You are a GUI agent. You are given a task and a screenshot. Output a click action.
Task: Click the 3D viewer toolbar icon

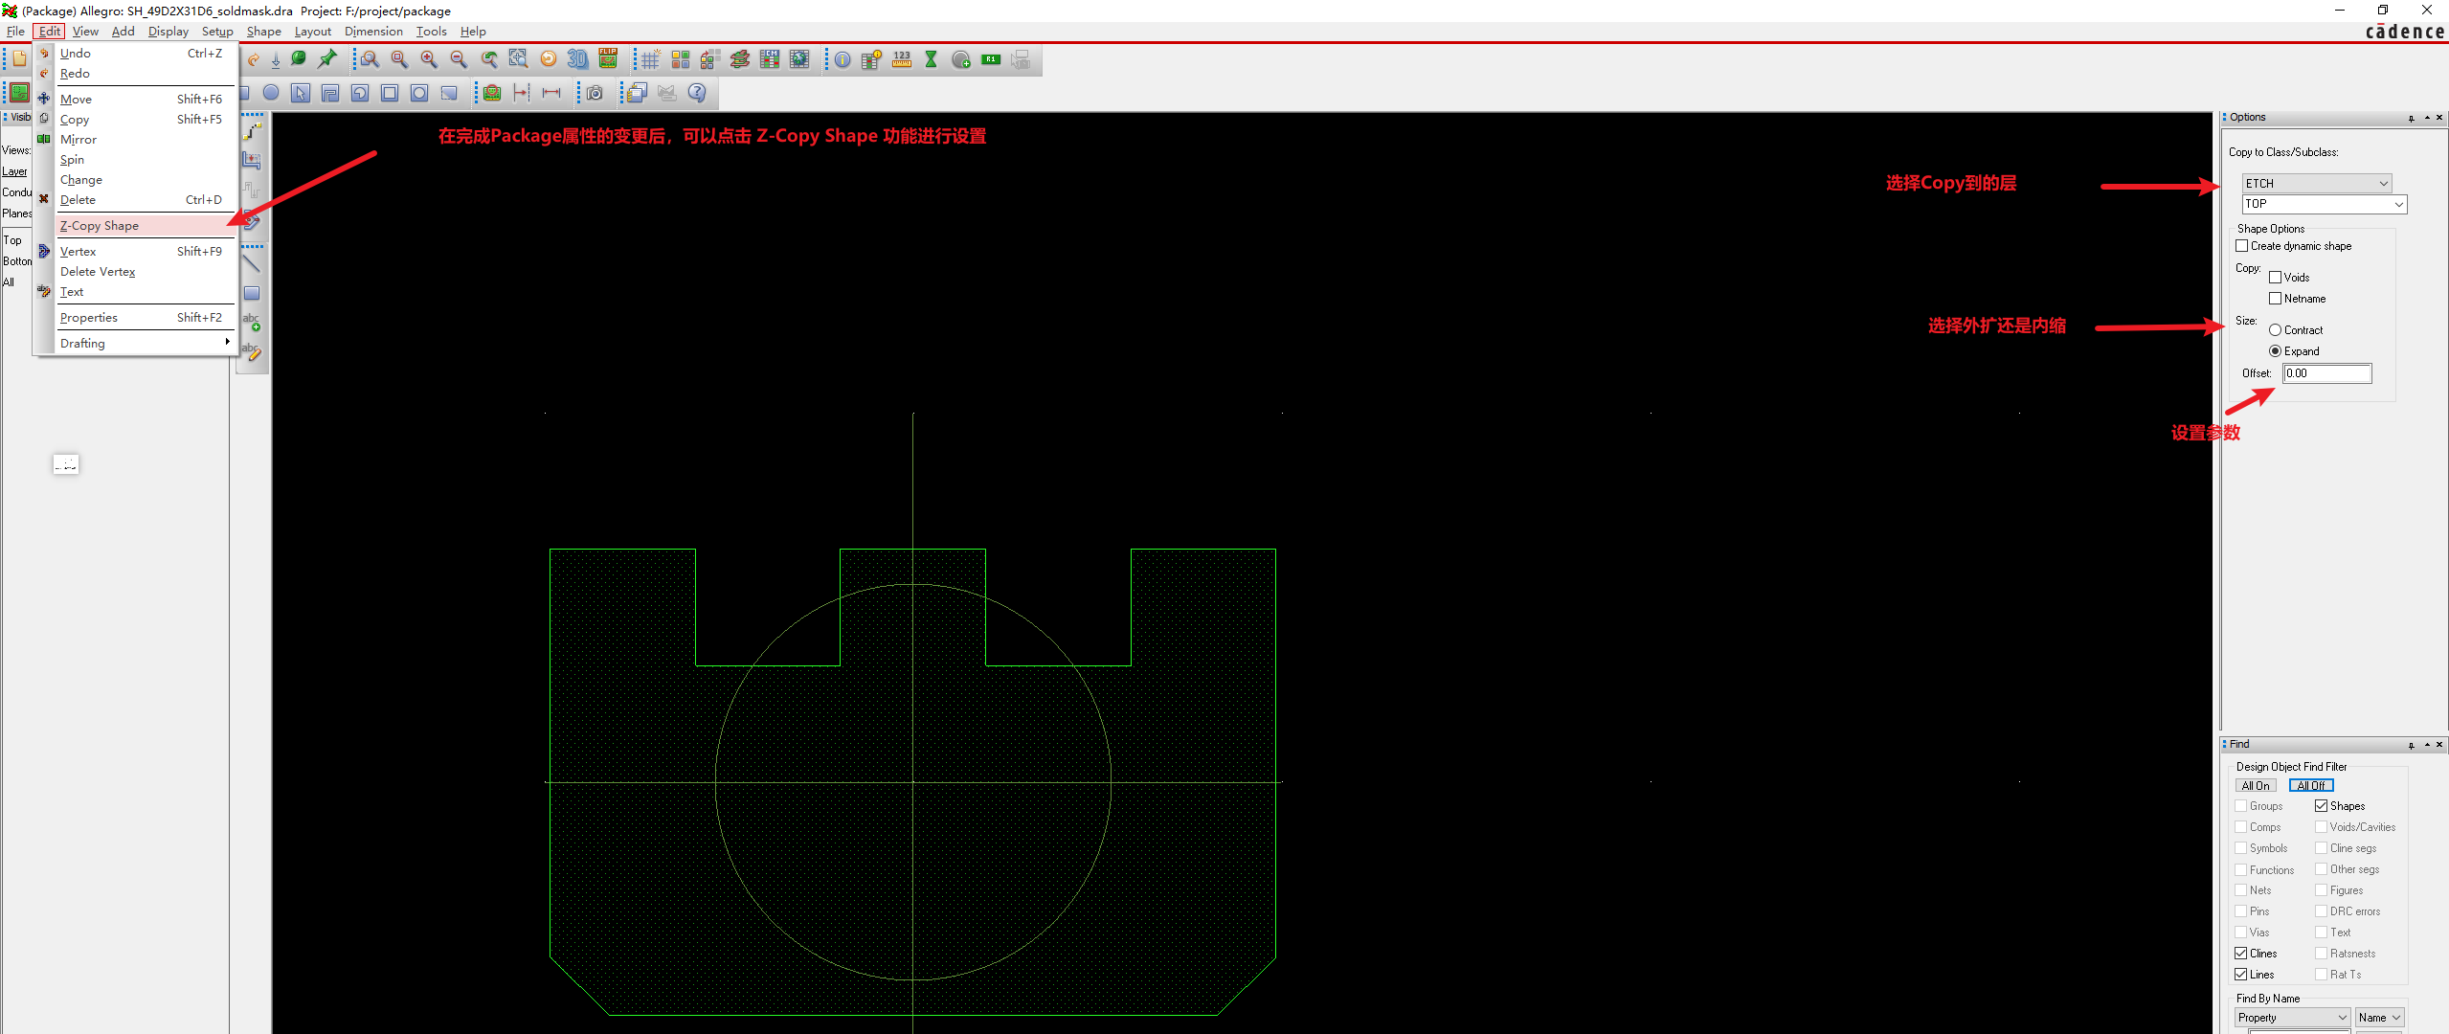click(x=577, y=59)
